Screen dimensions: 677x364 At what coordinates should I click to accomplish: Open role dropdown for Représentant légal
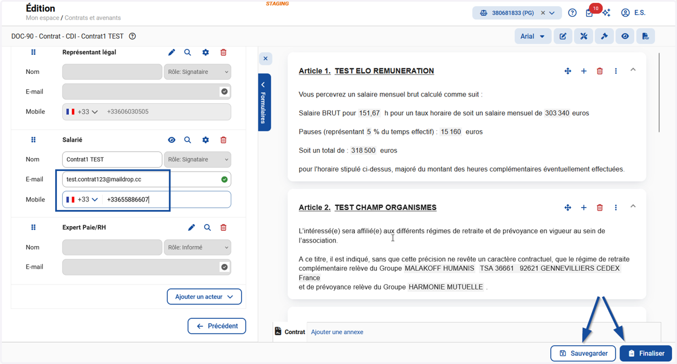click(197, 72)
